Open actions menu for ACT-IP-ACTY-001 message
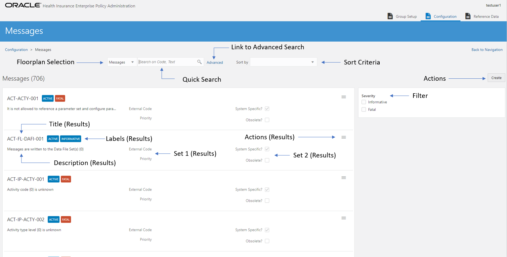Image resolution: width=507 pixels, height=257 pixels. click(x=344, y=178)
